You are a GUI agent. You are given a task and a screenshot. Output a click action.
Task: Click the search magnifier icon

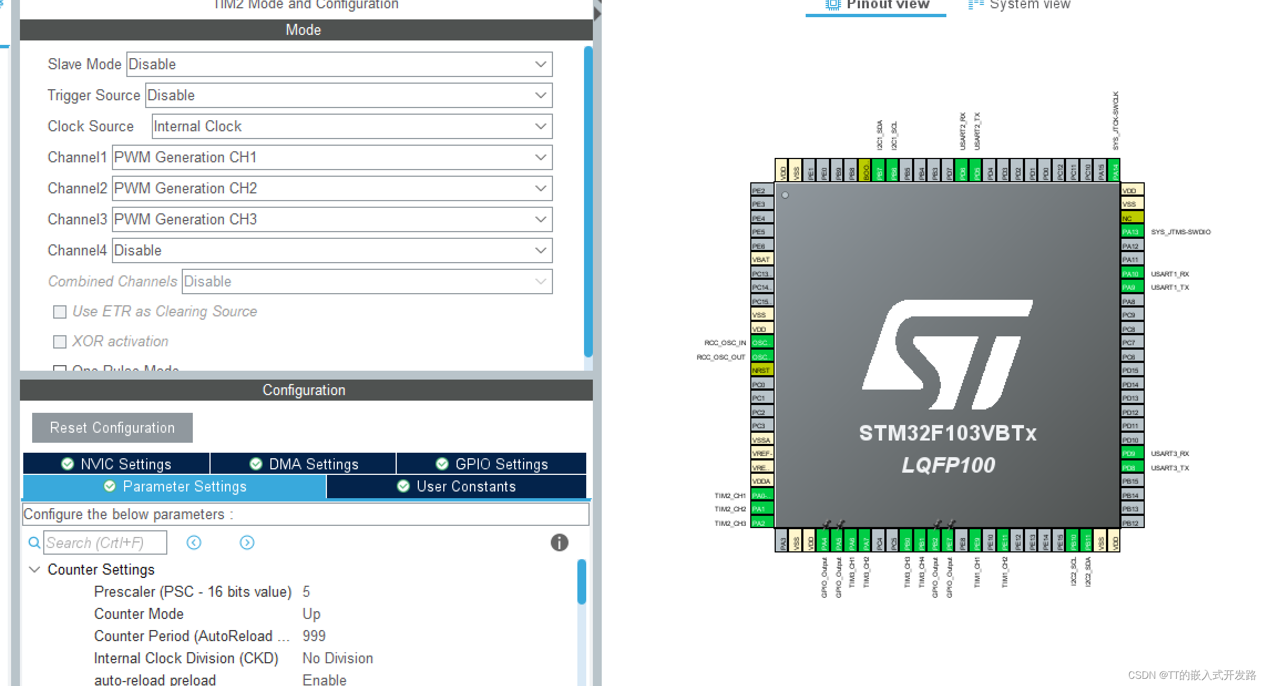click(x=34, y=542)
